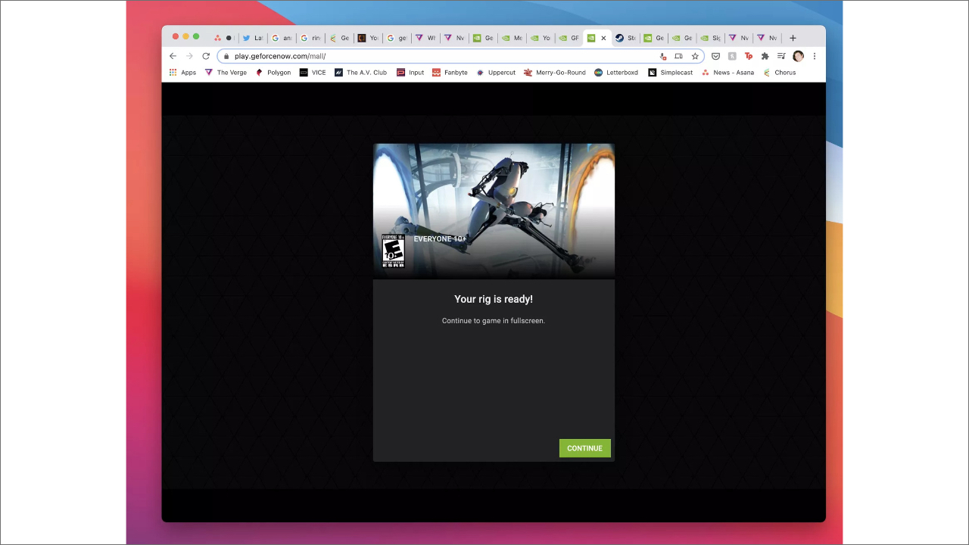Click the browser forward arrow

pos(189,56)
